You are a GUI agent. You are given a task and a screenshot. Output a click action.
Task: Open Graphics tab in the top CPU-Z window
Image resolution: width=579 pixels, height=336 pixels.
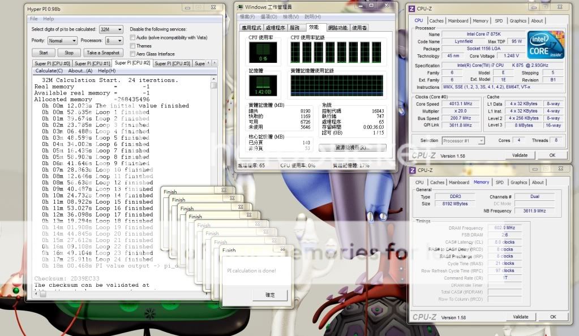click(518, 21)
